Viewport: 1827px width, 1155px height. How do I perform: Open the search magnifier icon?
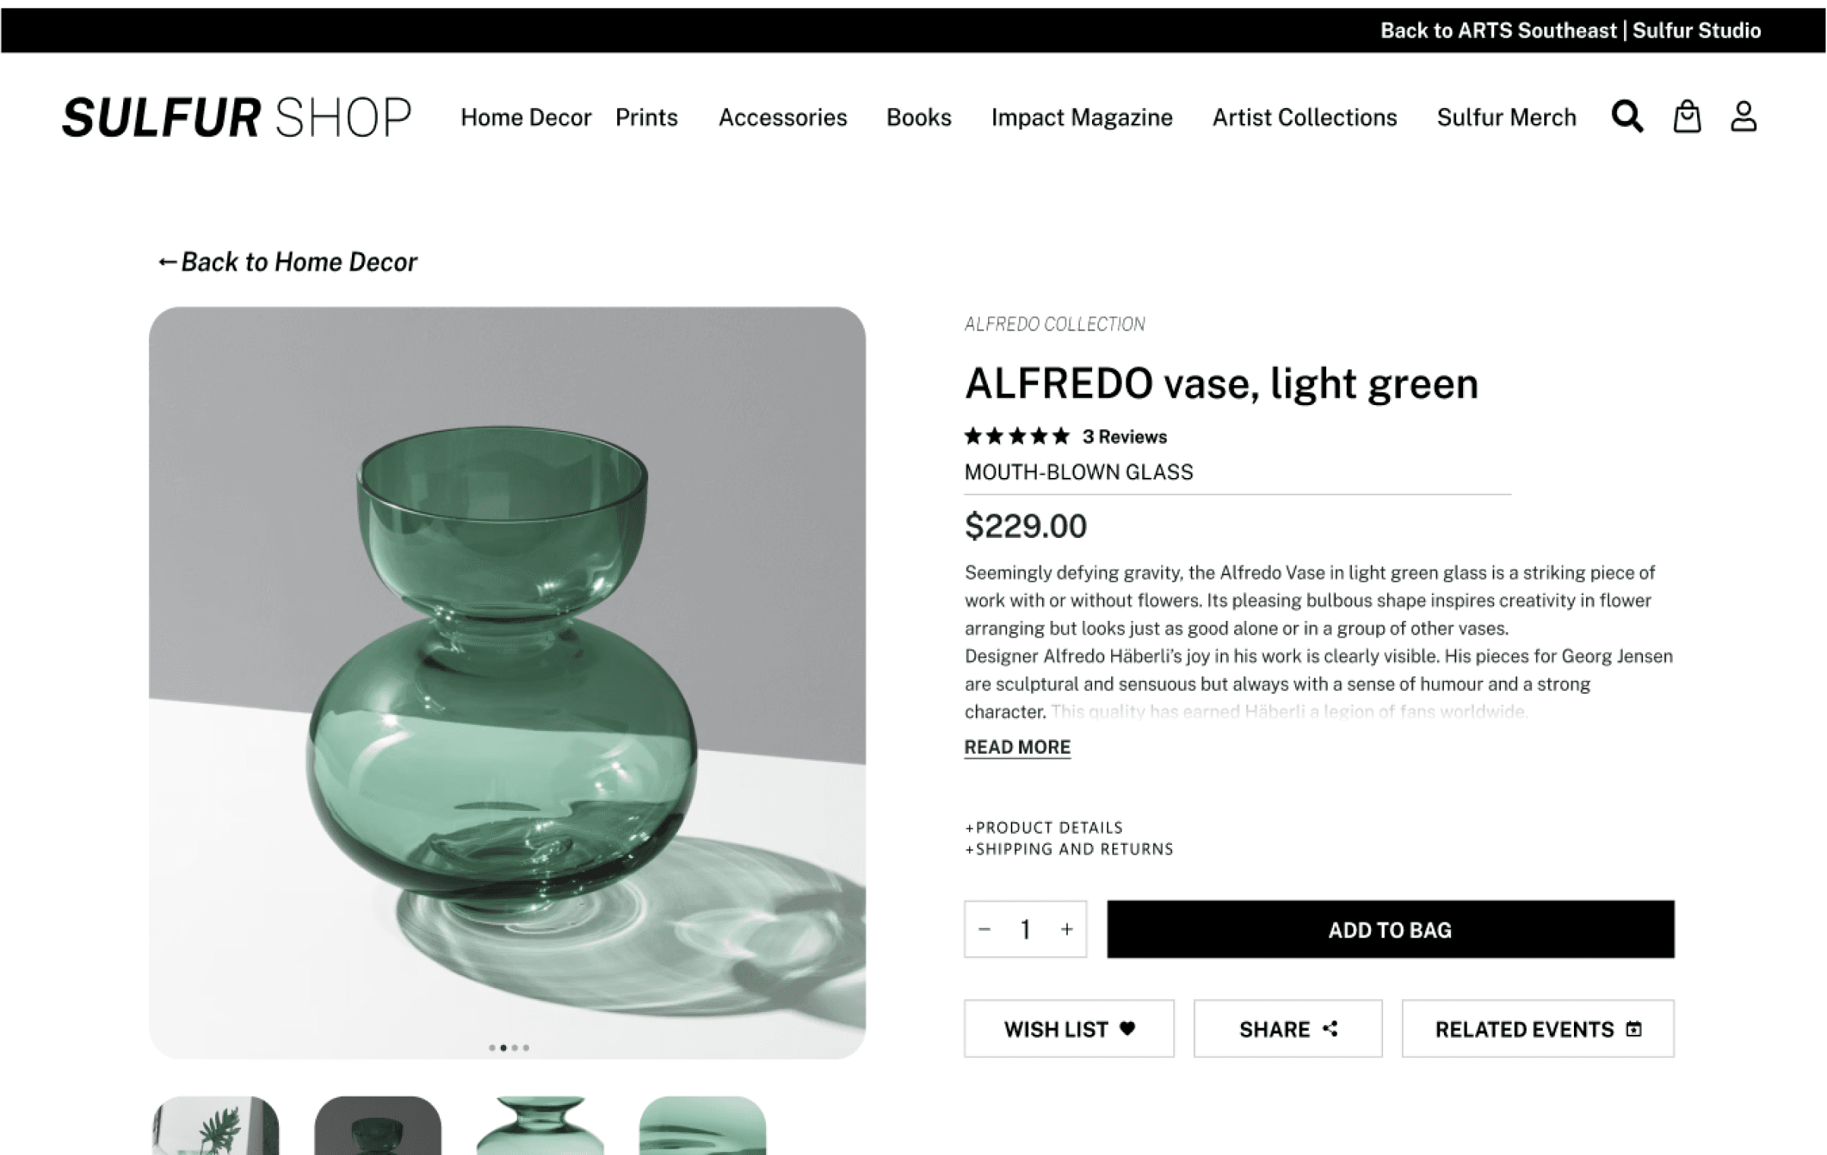click(1627, 117)
